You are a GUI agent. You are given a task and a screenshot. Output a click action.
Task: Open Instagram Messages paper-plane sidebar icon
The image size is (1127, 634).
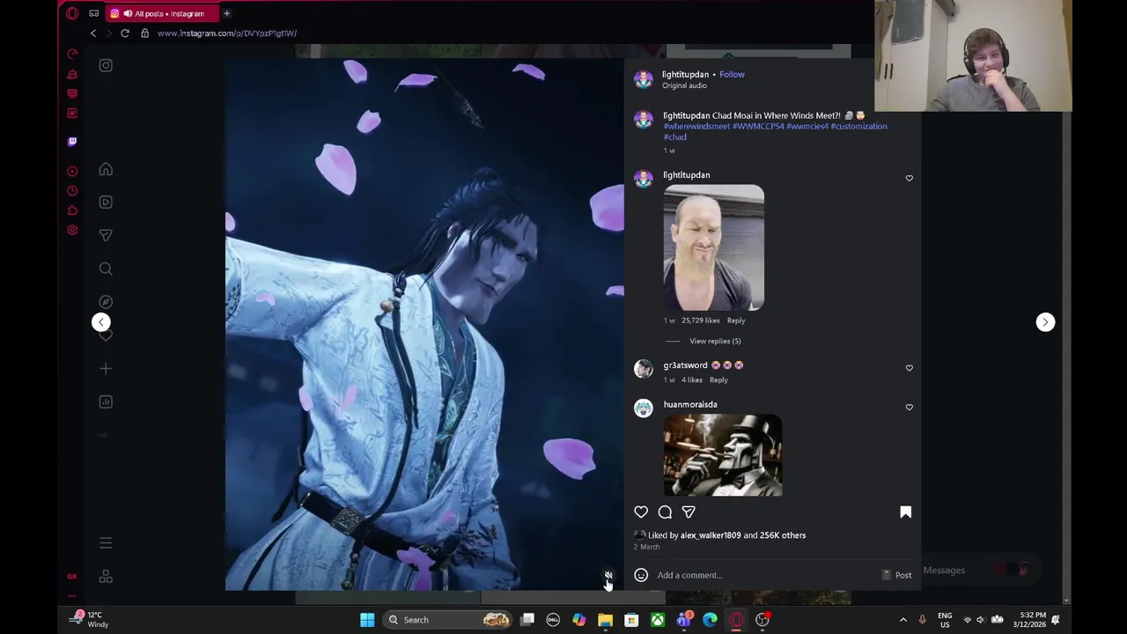point(106,235)
